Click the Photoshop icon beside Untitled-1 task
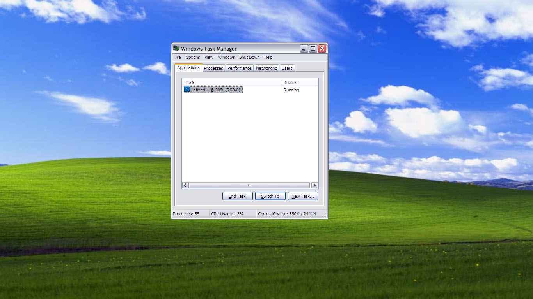Screen dimensions: 533x299 187,90
